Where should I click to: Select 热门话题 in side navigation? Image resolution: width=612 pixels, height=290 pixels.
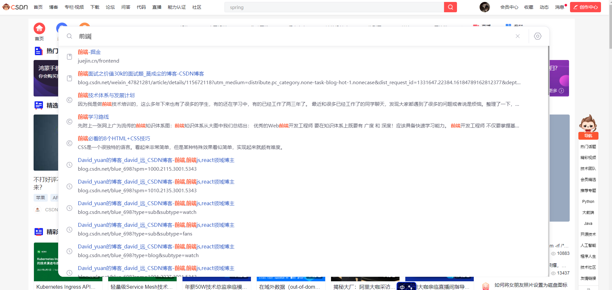588,147
